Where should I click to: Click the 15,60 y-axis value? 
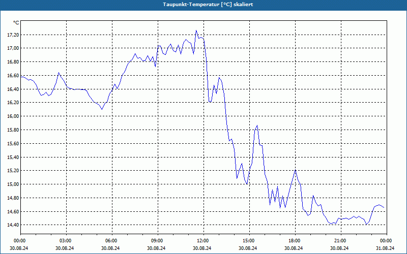(12, 143)
